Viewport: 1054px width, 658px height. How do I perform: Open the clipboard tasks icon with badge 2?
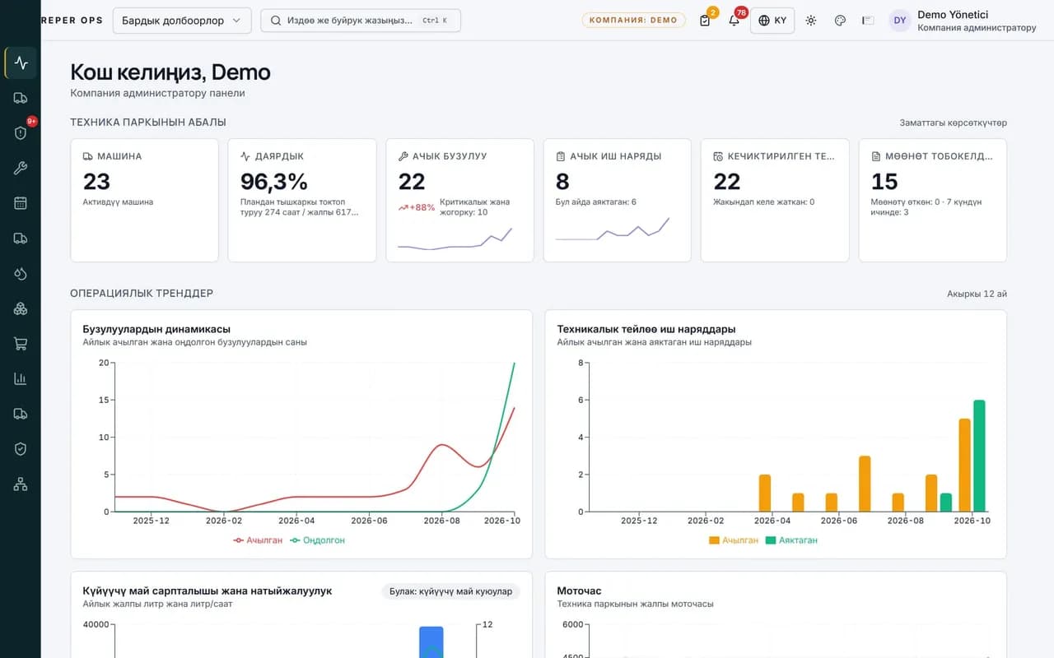coord(705,21)
